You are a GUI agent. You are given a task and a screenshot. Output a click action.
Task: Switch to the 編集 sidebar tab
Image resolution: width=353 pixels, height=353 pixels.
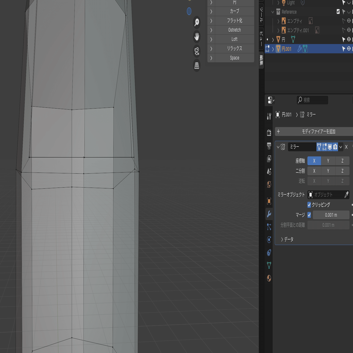click(x=261, y=60)
